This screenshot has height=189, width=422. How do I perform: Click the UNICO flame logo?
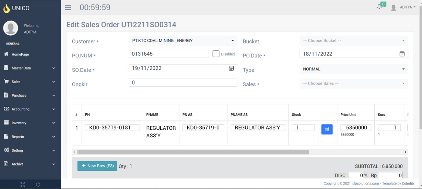click(7, 8)
